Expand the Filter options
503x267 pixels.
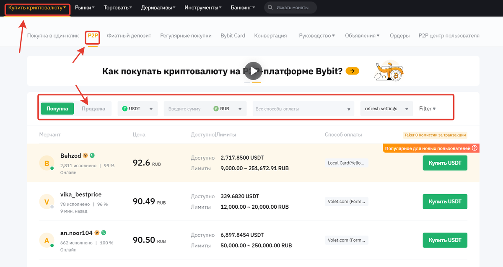(x=428, y=109)
